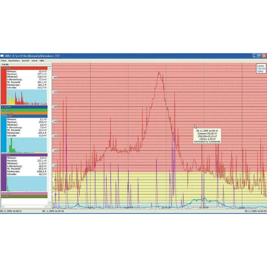Image resolution: width=267 pixels, height=267 pixels.
Task: Open the Datei menu
Action: coord(3,61)
